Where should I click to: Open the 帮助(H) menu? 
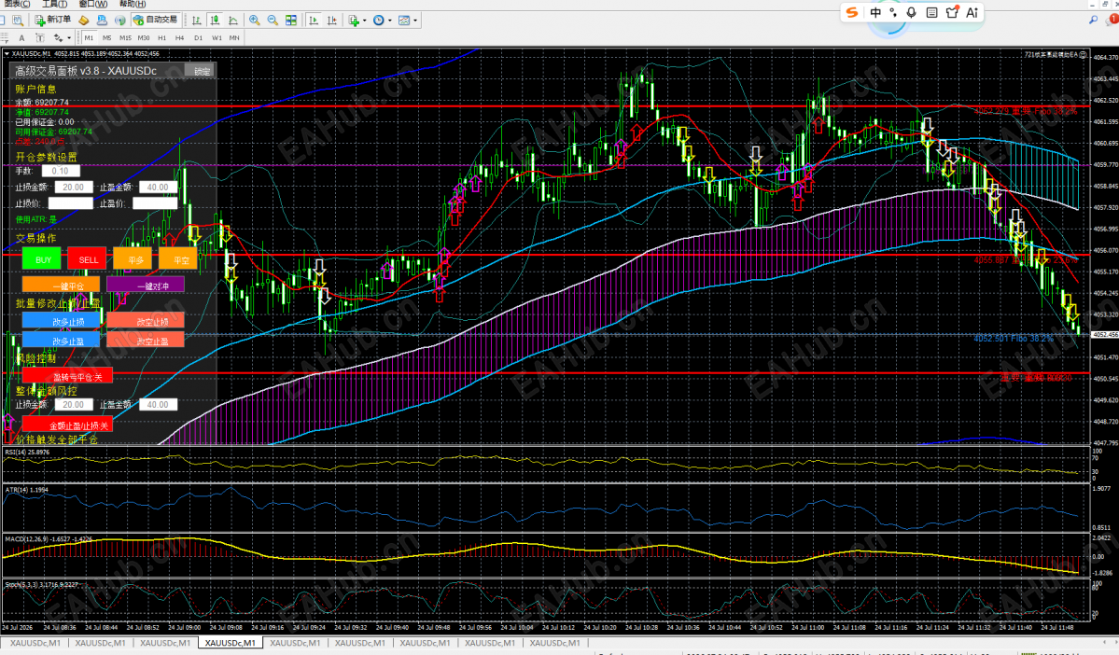(132, 4)
